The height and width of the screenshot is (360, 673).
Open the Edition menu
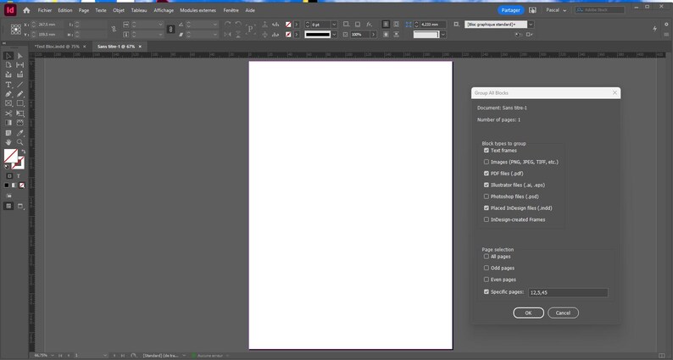tap(65, 10)
